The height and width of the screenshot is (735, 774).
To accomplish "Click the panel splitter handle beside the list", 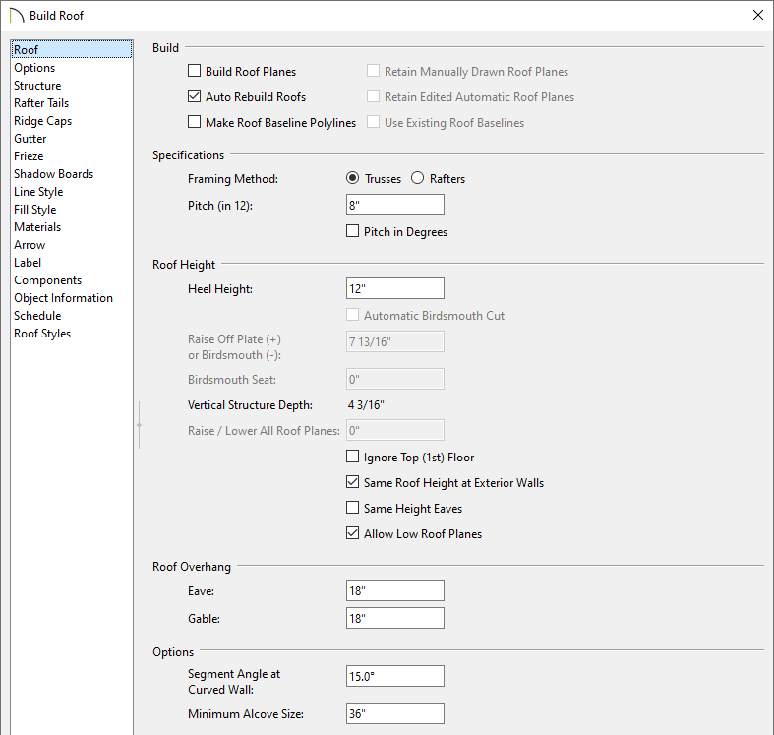I will (140, 425).
